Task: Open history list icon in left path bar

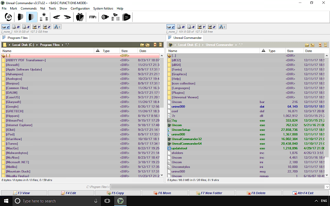Action: (x=161, y=45)
